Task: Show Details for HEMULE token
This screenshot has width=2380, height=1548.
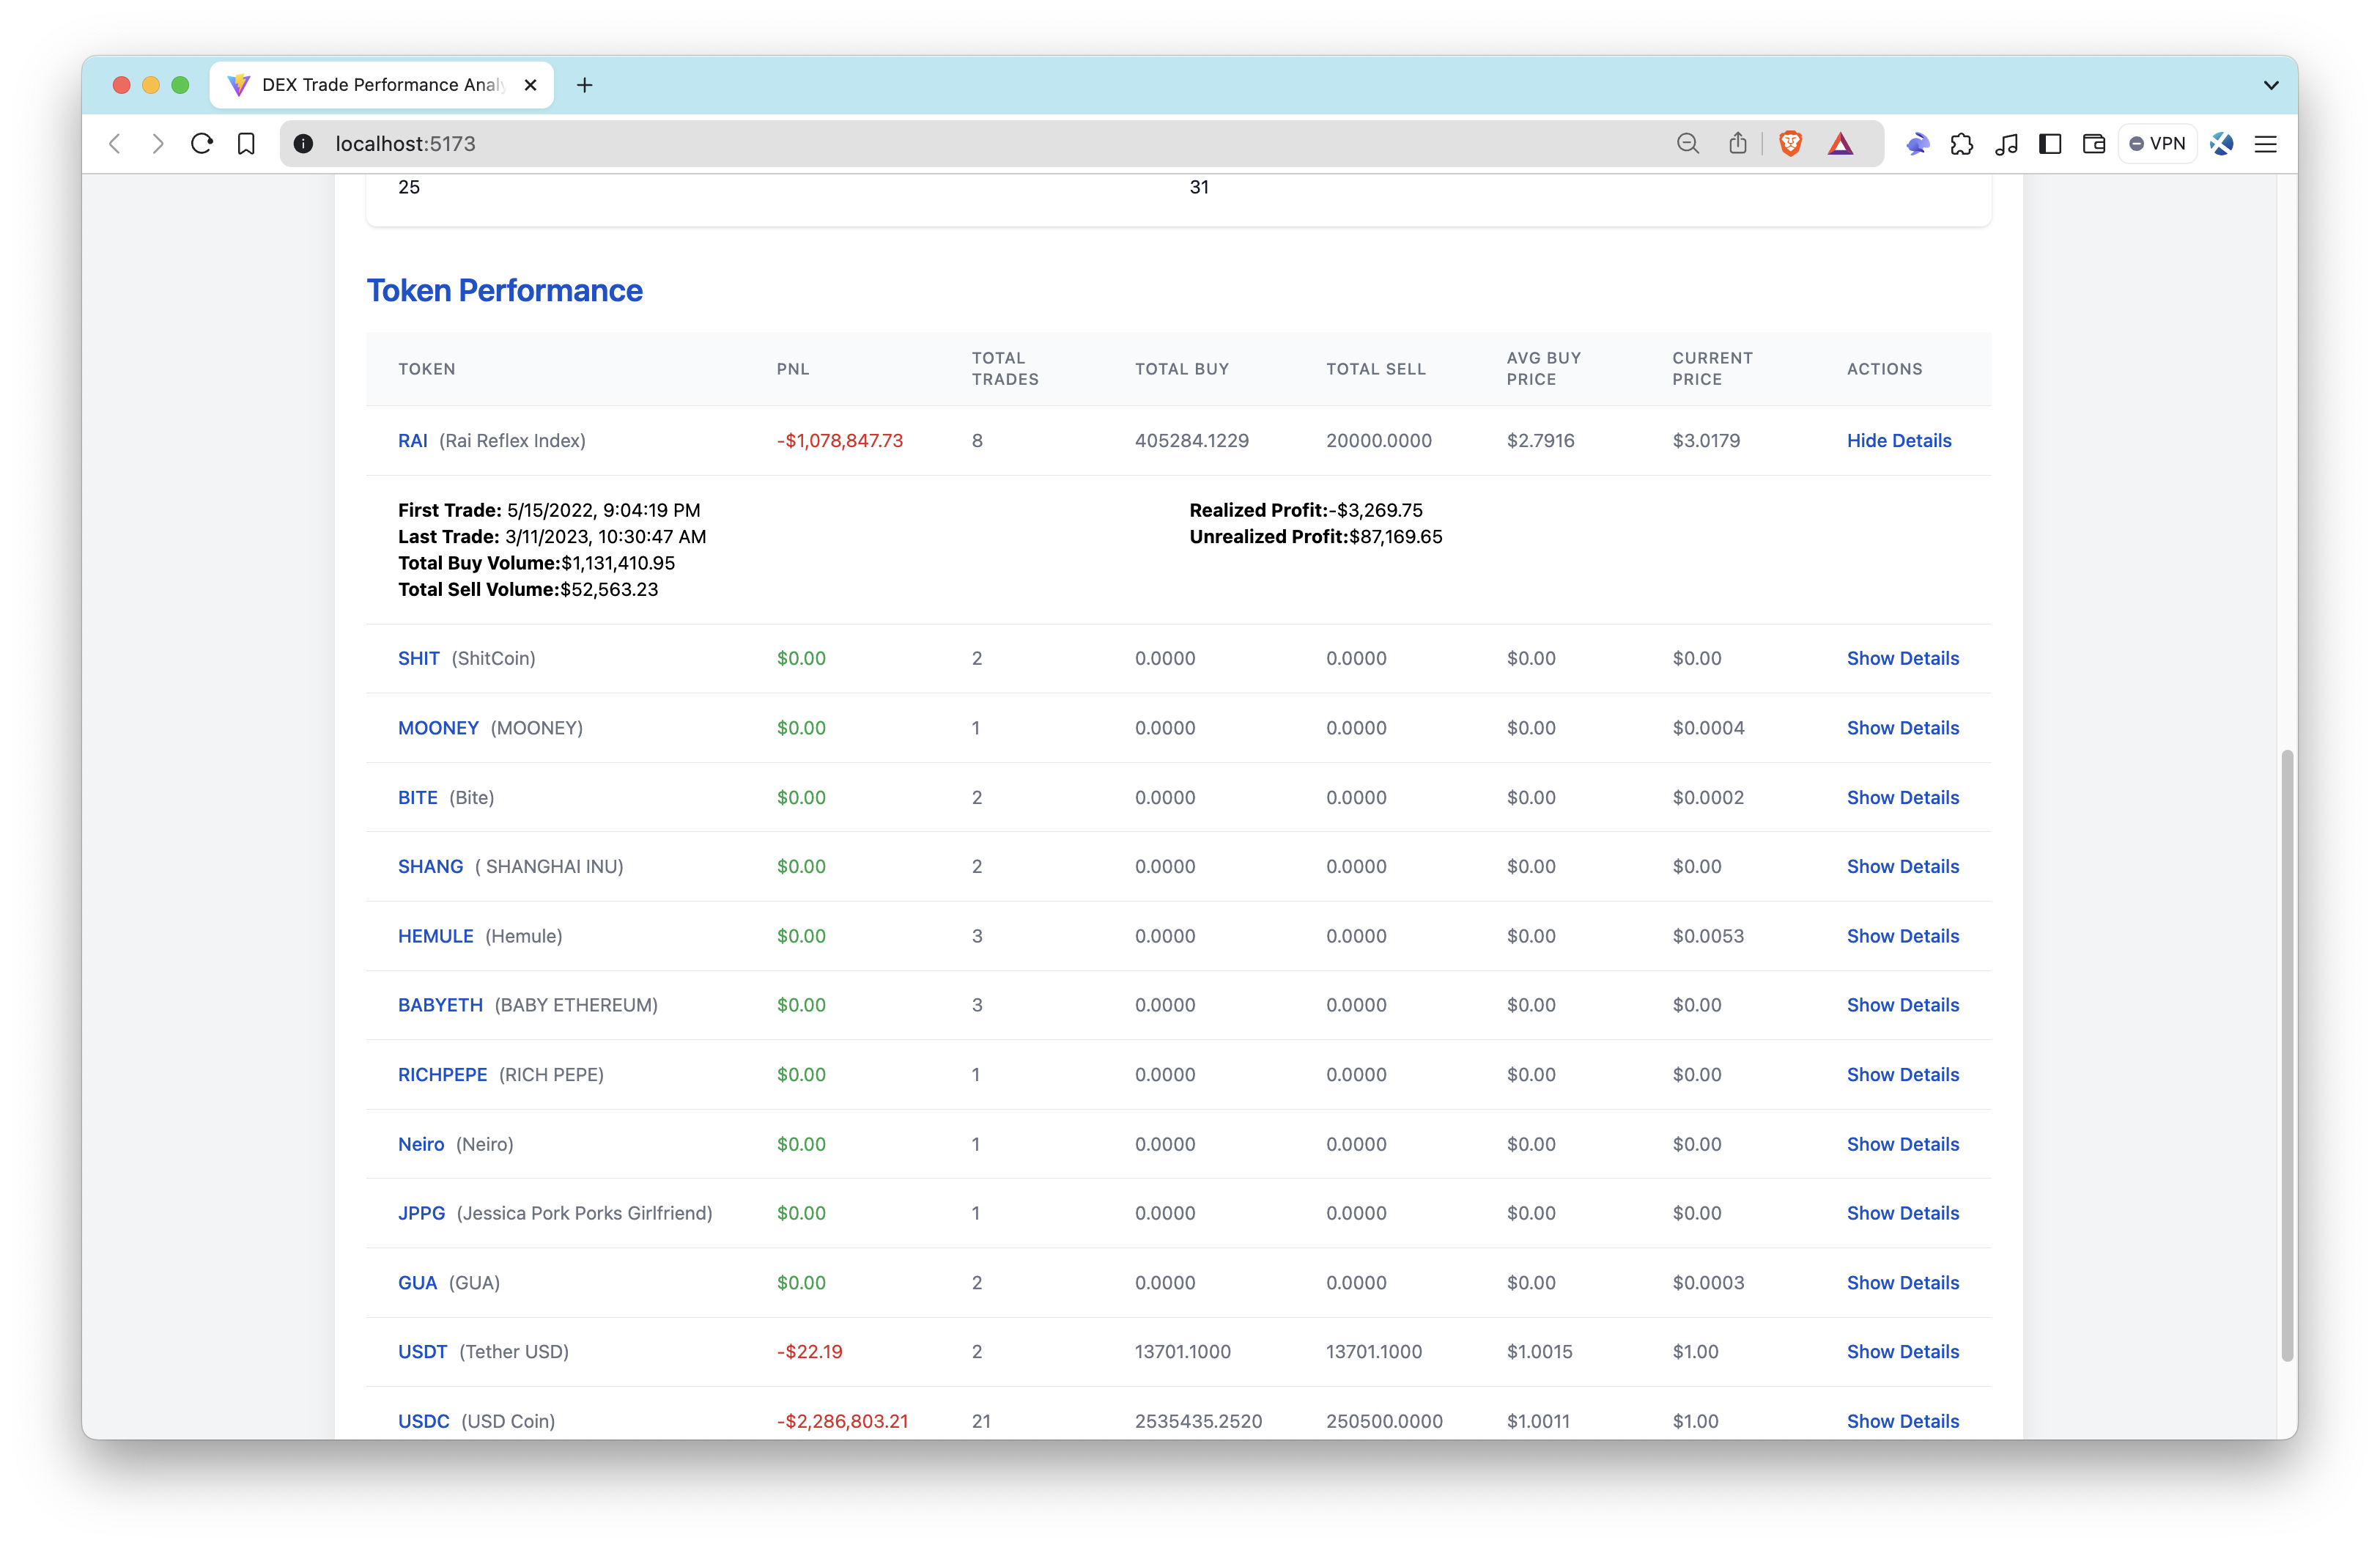Action: click(x=1903, y=936)
